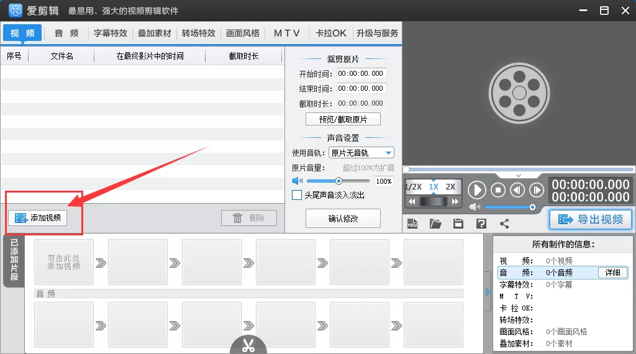The image size is (636, 354).
Task: Click the 文件名 column header
Action: pyautogui.click(x=61, y=56)
